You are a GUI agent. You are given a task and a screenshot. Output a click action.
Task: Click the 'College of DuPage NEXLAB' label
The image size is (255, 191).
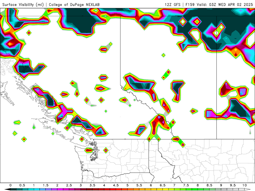click(74, 4)
